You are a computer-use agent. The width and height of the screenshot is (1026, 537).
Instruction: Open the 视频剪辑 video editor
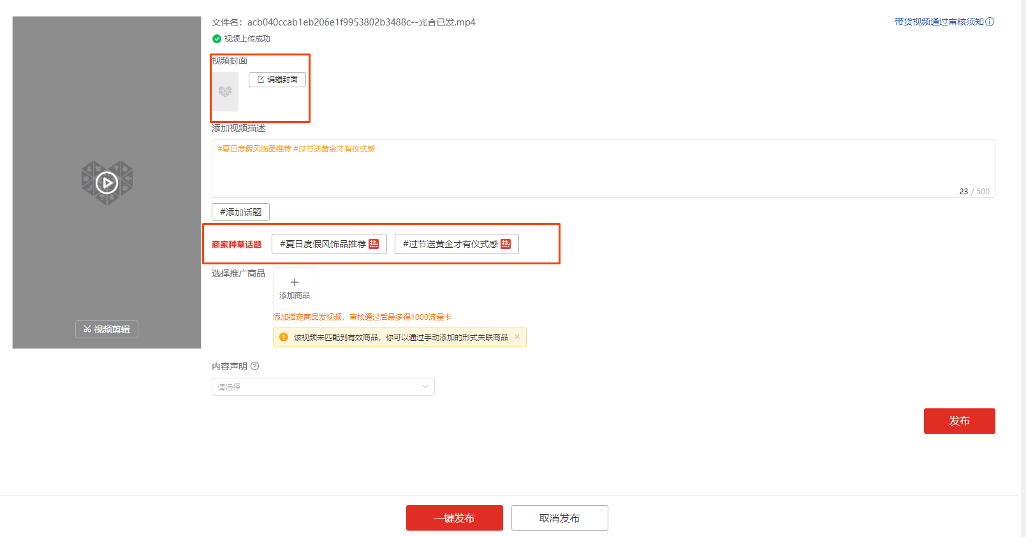(106, 329)
